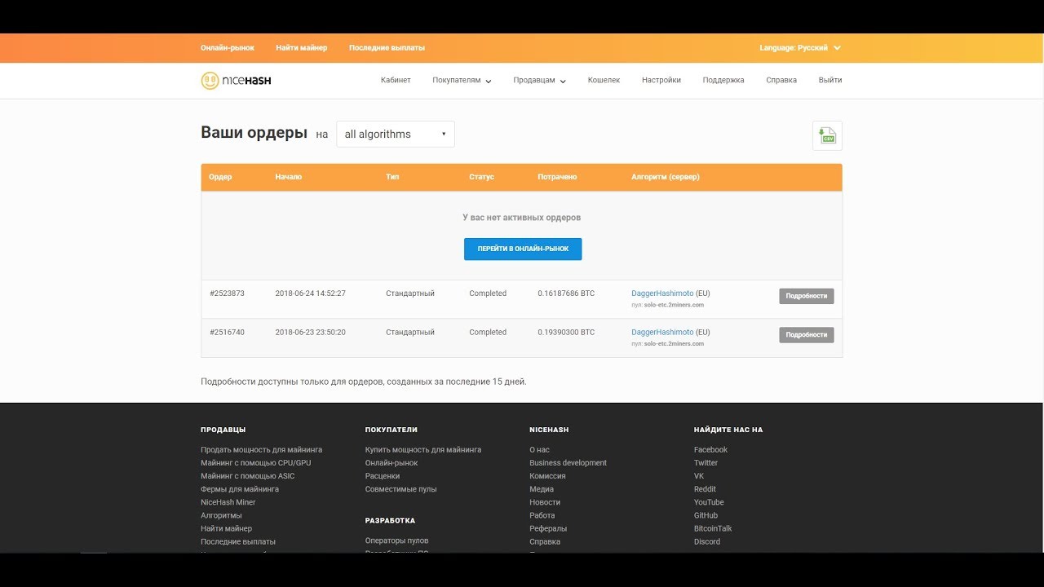Click Перейти в онлайн-рынок button
This screenshot has width=1044, height=587.
point(522,249)
